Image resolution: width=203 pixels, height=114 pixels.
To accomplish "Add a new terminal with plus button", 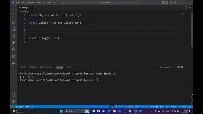I will [x=173, y=67].
